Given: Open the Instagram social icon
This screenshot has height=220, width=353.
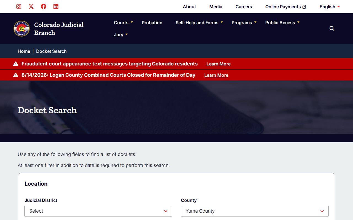Looking at the screenshot, I should point(19,6).
